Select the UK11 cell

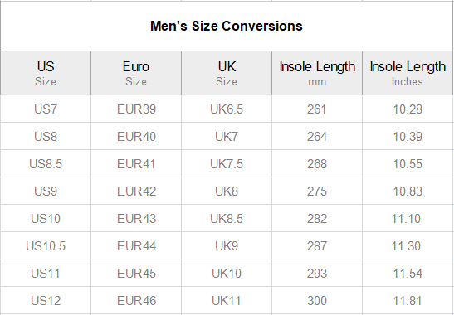click(227, 301)
